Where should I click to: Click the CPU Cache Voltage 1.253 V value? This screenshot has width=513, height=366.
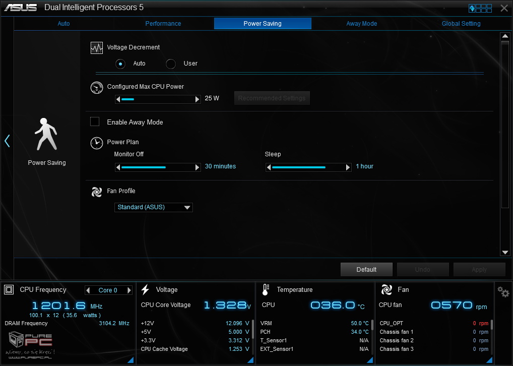coord(239,349)
